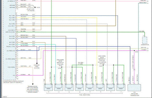Click the 'COOLING FANS SYSTEM' text
Image resolution: width=152 pixels, height=98 pixels.
click(37, 67)
